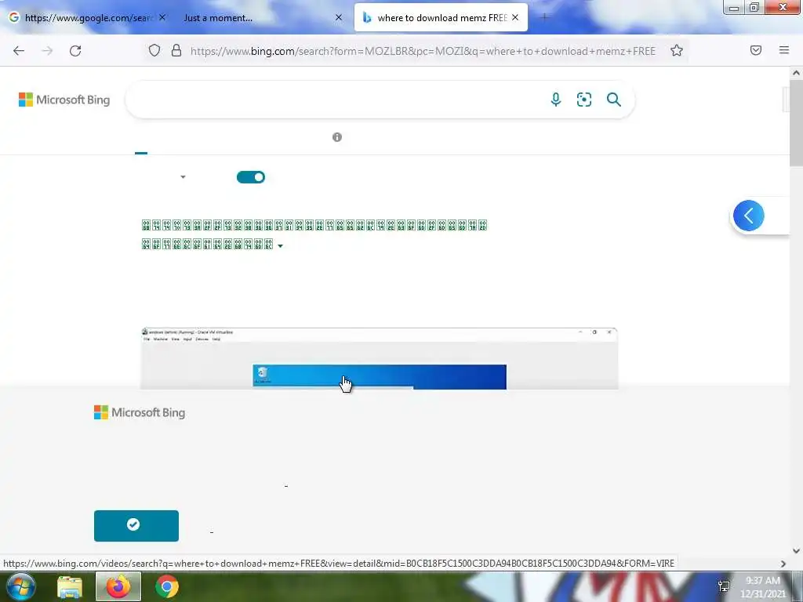The width and height of the screenshot is (803, 602).
Task: Expand the blue round chevron side panel
Action: point(748,216)
